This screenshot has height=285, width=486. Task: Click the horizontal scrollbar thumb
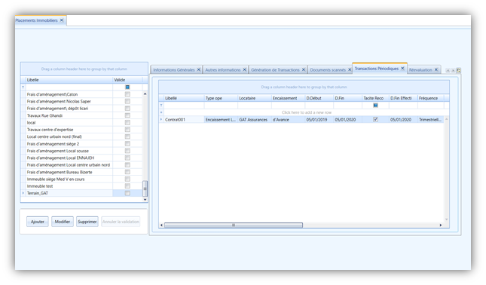pyautogui.click(x=234, y=225)
